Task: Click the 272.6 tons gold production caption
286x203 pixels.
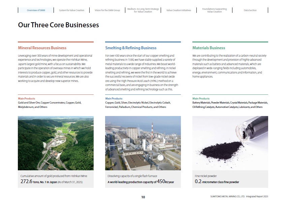Action: click(x=52, y=182)
